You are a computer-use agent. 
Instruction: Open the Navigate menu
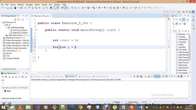coord(29,5)
